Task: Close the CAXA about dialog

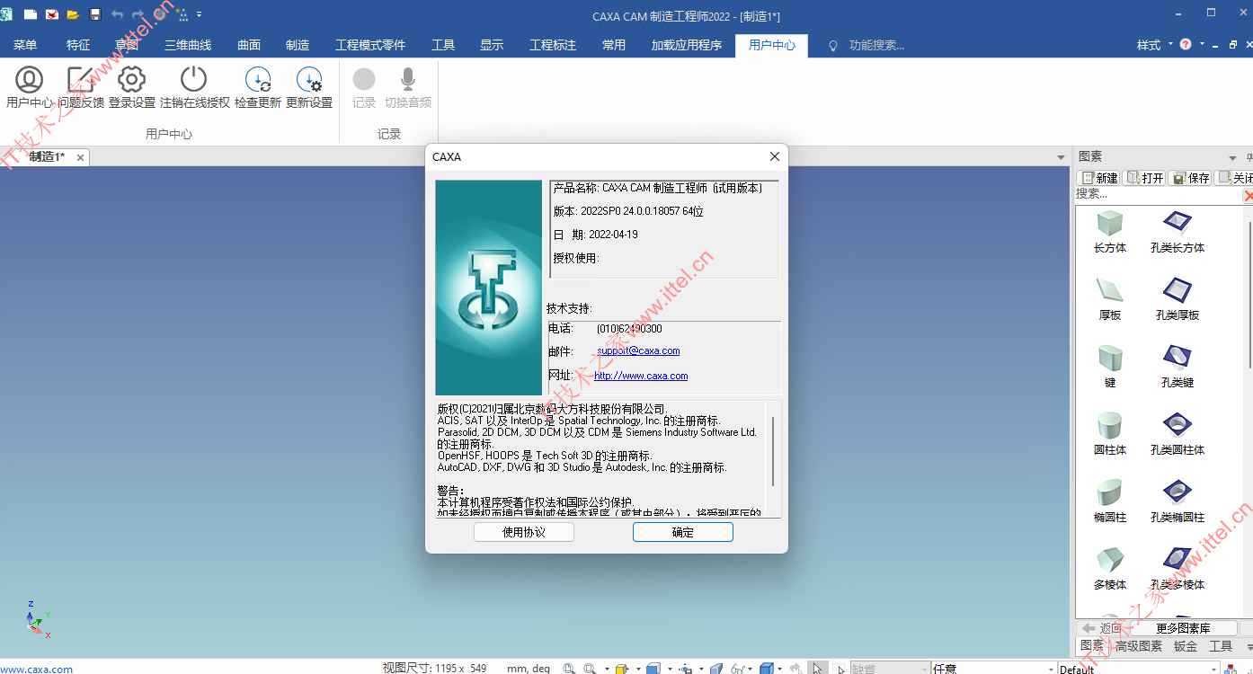Action: coord(775,156)
